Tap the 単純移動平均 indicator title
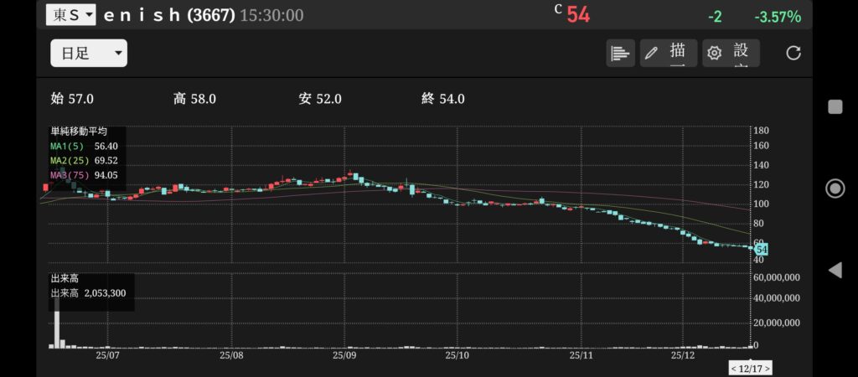858x377 pixels. [x=79, y=132]
